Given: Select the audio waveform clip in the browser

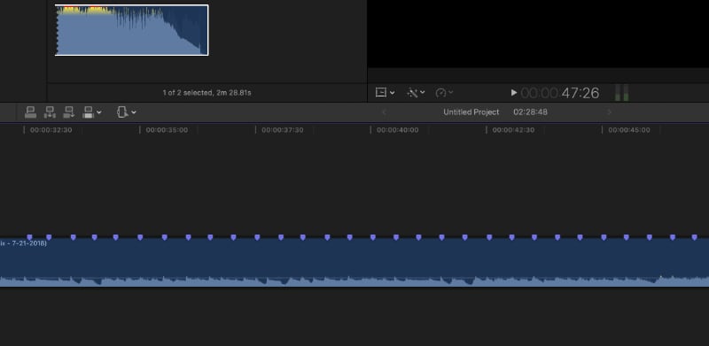Looking at the screenshot, I should (131, 30).
